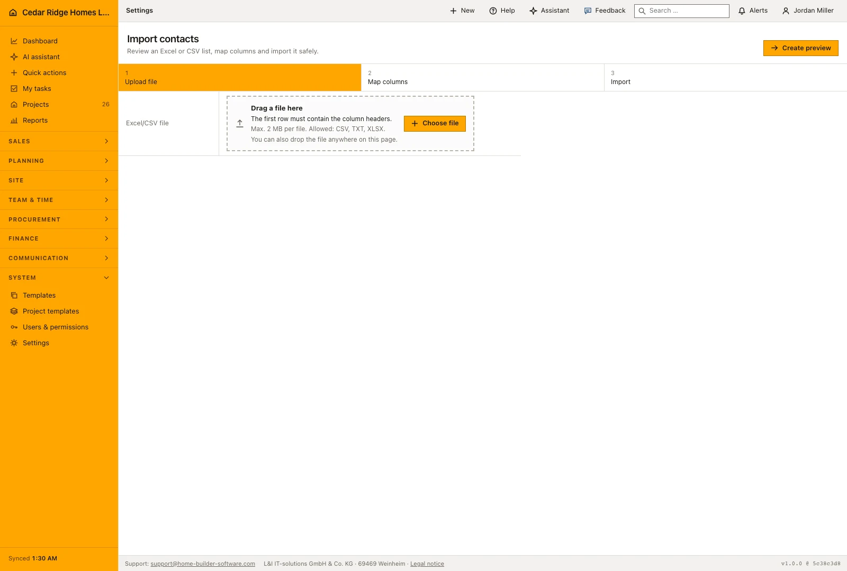Click the Projects house icon
The width and height of the screenshot is (847, 571).
coord(14,105)
